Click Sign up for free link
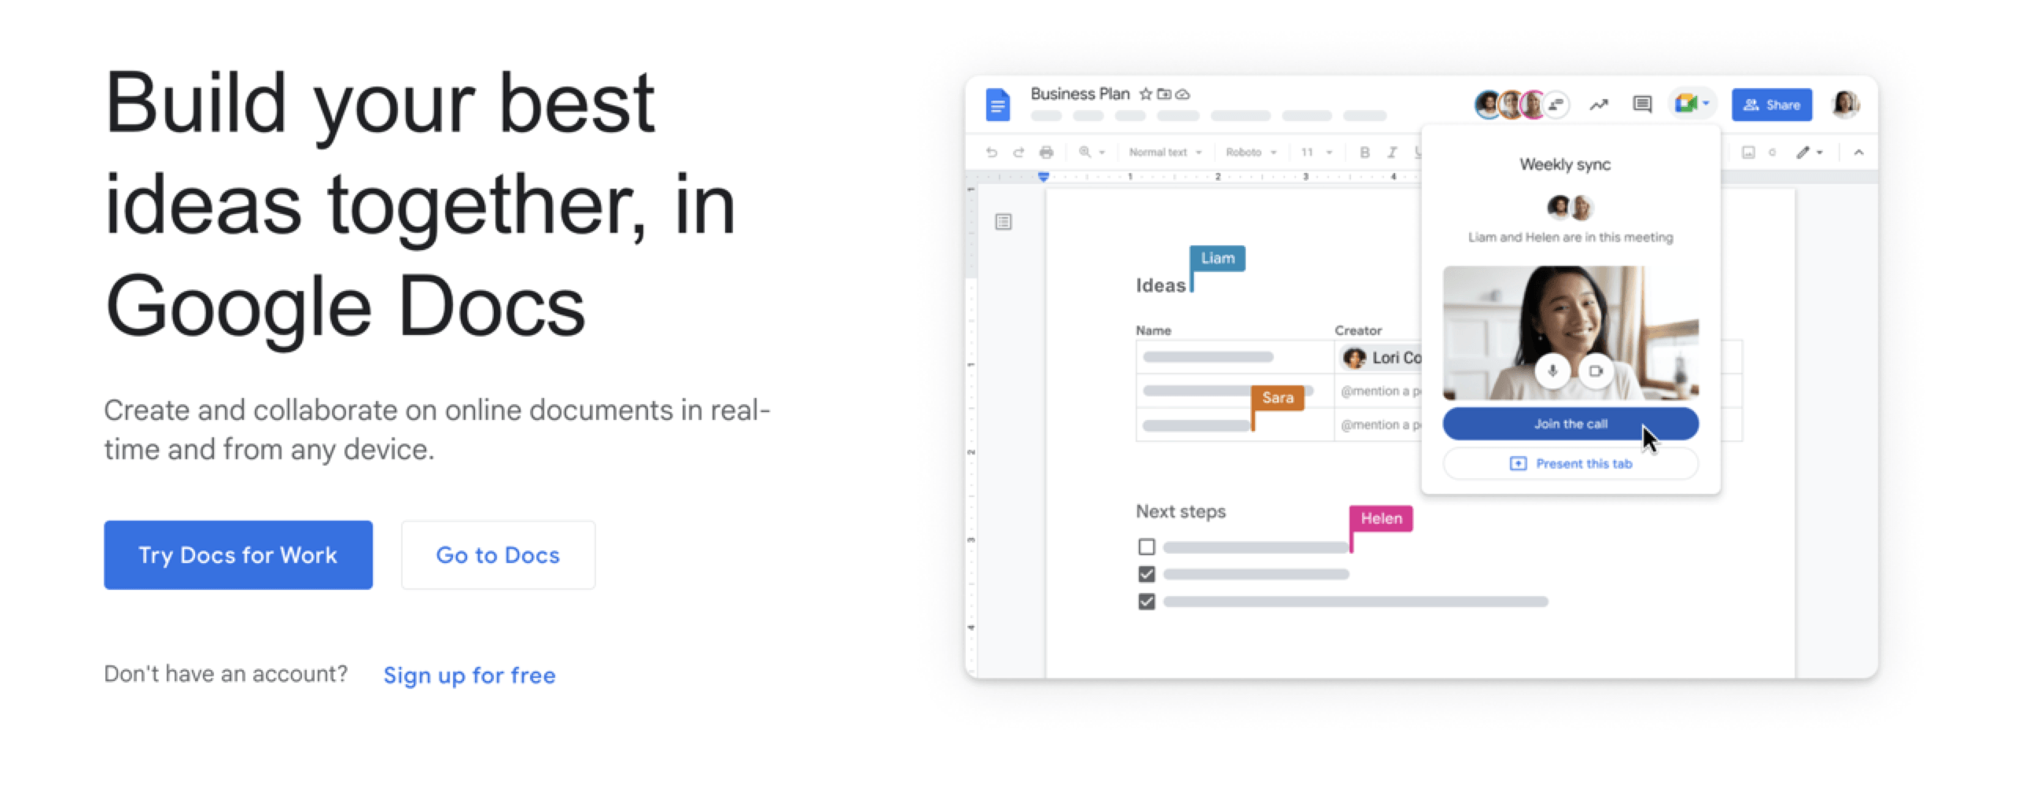2018x810 pixels. click(470, 676)
